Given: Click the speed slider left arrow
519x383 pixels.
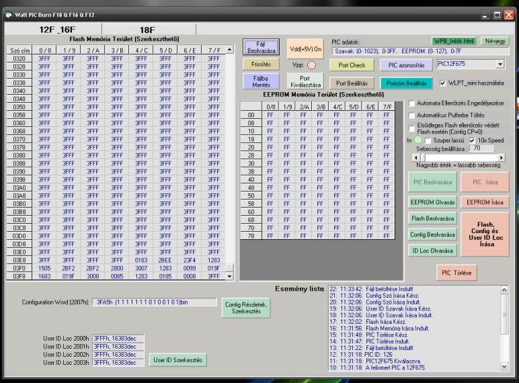Looking at the screenshot, I should 415,158.
